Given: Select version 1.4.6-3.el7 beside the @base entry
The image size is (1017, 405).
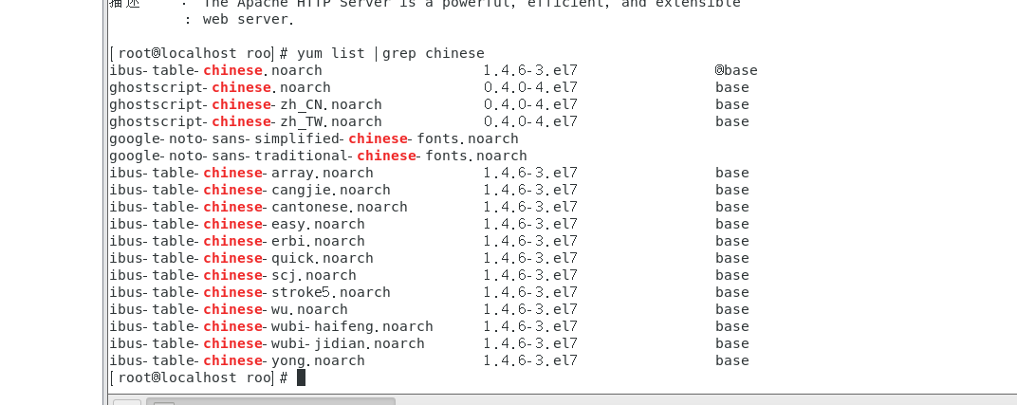Looking at the screenshot, I should click(530, 70).
